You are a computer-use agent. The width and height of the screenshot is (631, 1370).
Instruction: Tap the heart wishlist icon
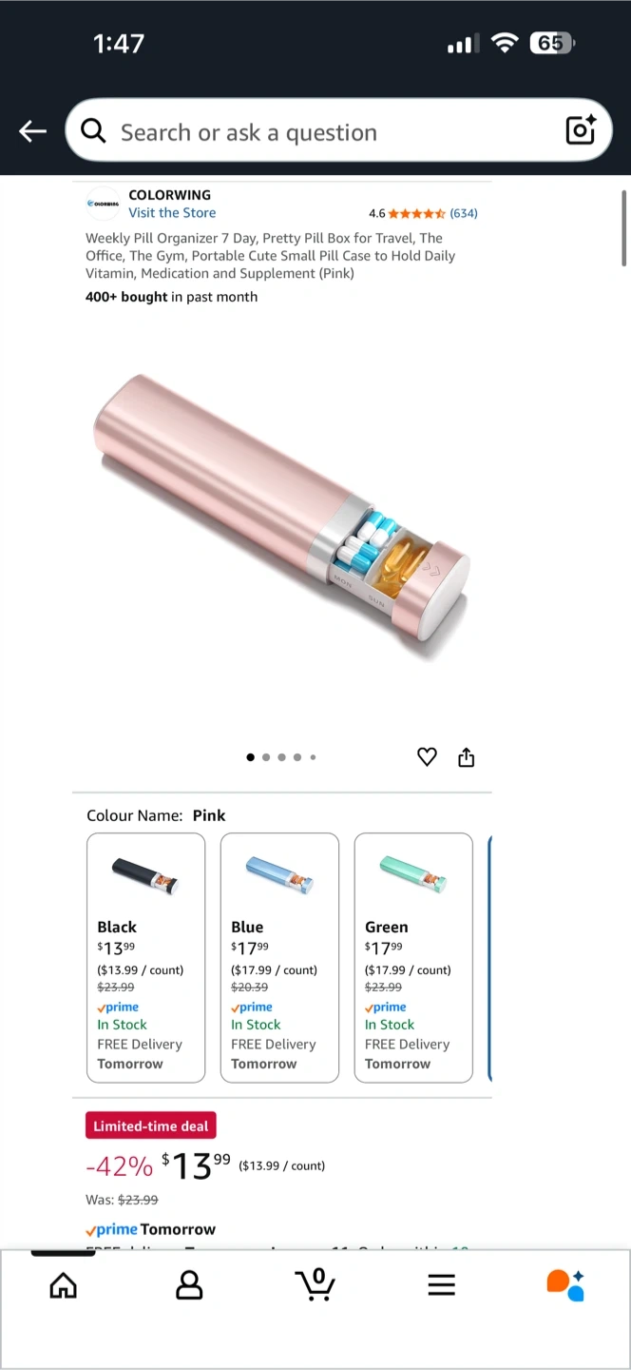tap(427, 757)
